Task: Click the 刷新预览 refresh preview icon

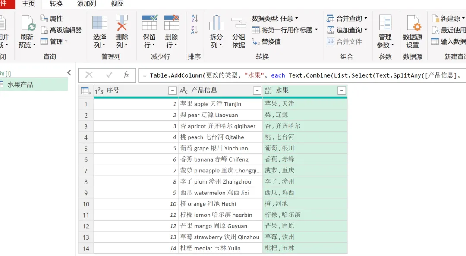Action: click(x=28, y=23)
